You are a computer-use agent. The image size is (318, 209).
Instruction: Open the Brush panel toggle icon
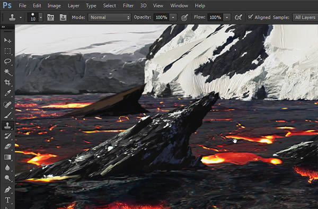pos(50,18)
